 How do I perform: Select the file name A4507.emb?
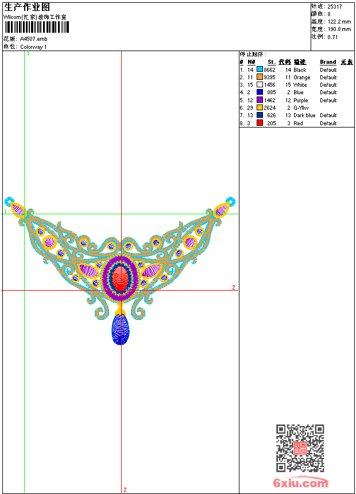pos(34,38)
